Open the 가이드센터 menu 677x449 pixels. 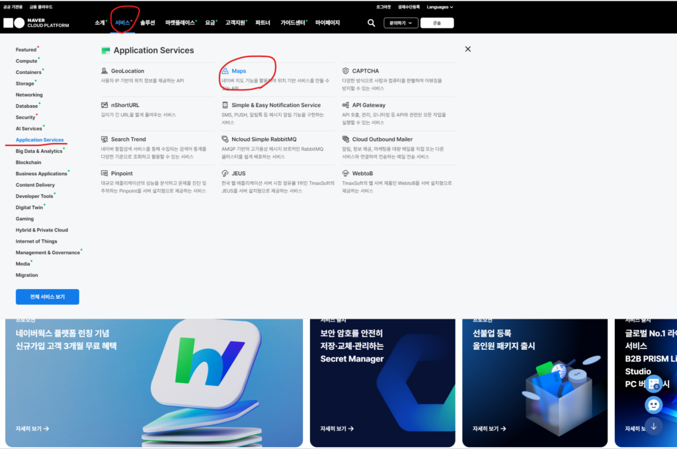pyautogui.click(x=294, y=23)
